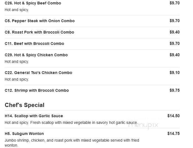193x148 pixels.
Task: Click the $9.40 Roast Pork price
Action: 175,32
